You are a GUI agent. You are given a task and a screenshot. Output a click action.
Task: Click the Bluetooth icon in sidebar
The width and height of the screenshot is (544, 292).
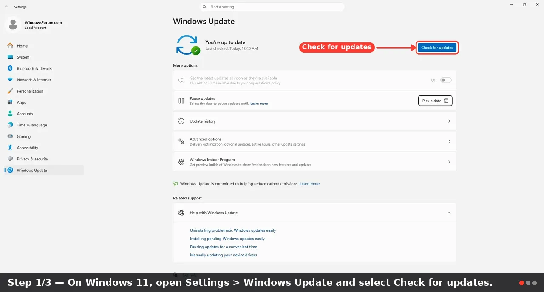[x=10, y=68]
